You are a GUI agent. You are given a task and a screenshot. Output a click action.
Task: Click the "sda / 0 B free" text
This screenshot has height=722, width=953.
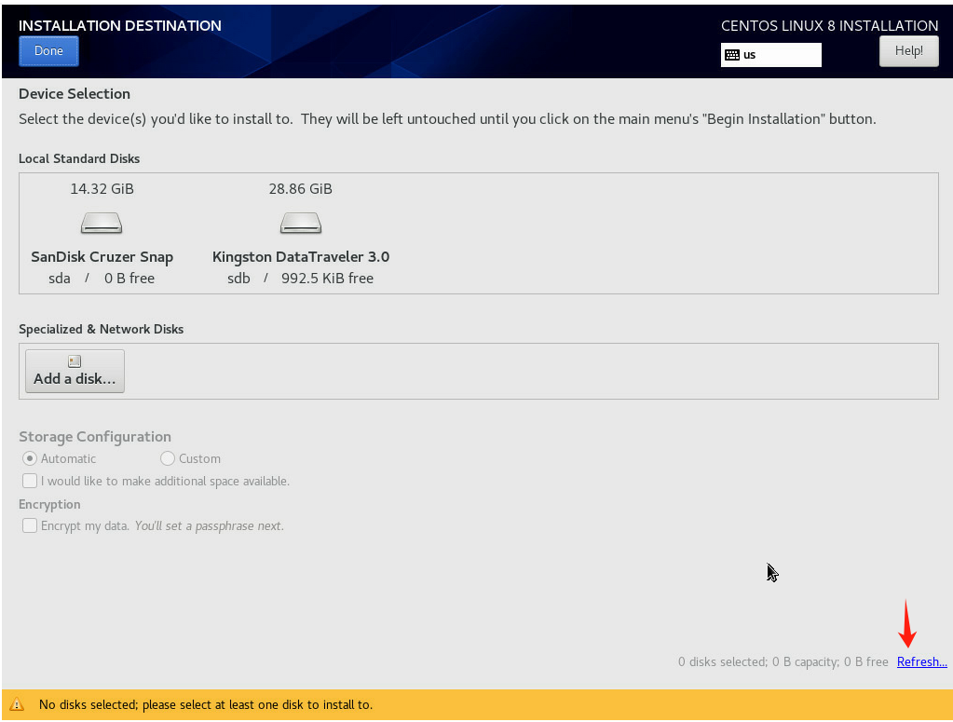tap(102, 279)
